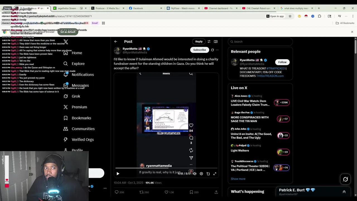Open Home from the X sidebar
This screenshot has height=201, width=357.
pos(73,53)
